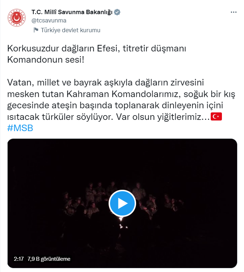
Task: Select the line starting 'Korkusuzdur dağların Efesi'
Action: tap(97, 49)
